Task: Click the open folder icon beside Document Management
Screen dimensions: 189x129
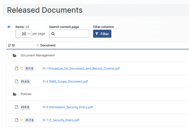Action: click(x=15, y=55)
